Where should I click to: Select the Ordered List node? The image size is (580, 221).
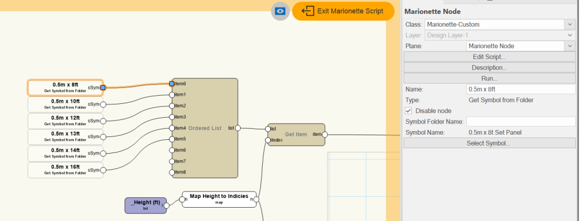point(205,128)
